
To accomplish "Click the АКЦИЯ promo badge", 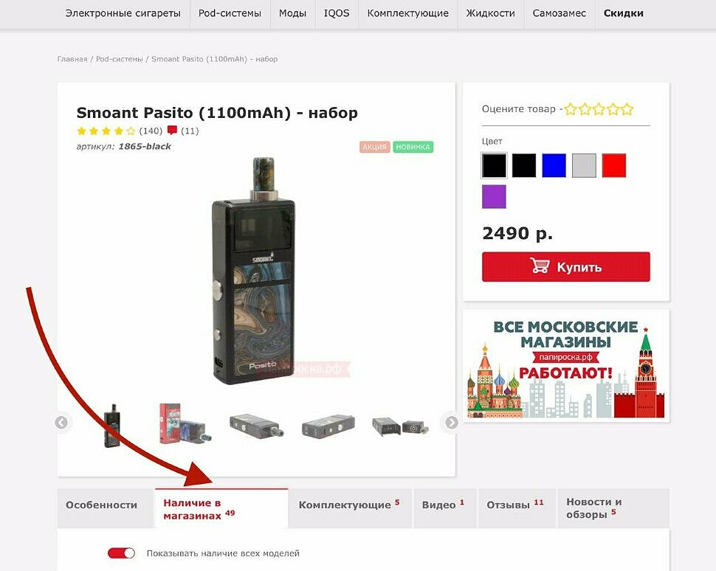I will (374, 147).
